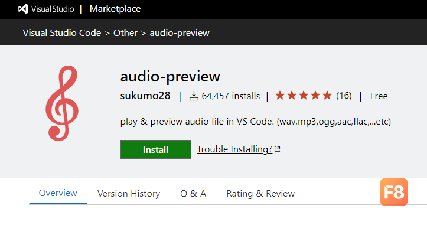The width and height of the screenshot is (427, 225).
Task: Click the installs download icon
Action: pyautogui.click(x=194, y=96)
